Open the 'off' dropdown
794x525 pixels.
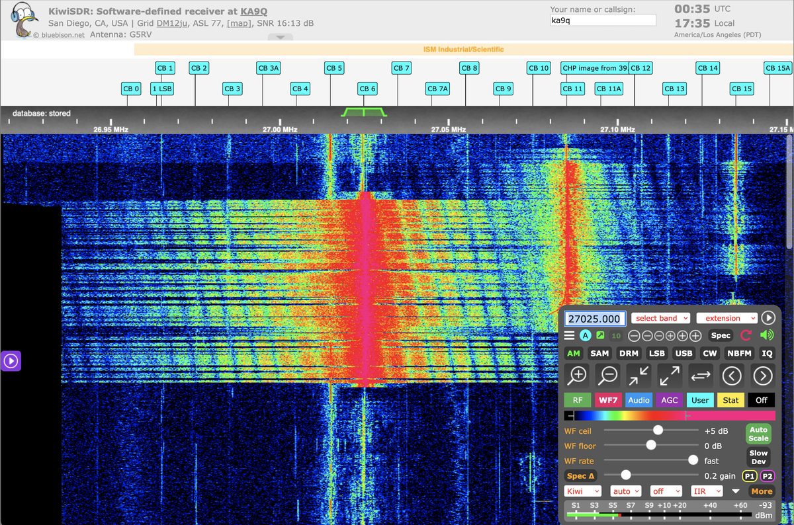[666, 491]
